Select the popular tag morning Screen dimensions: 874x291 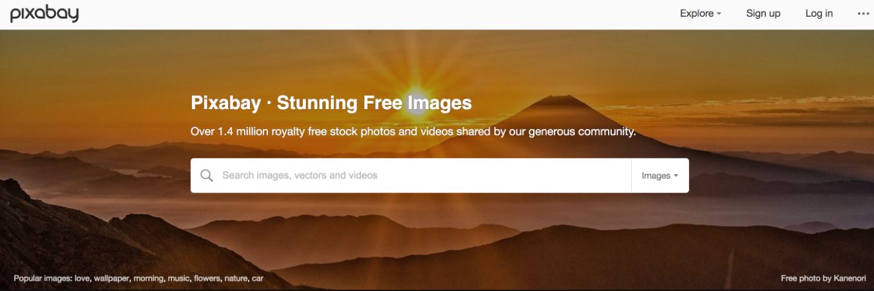click(x=148, y=279)
